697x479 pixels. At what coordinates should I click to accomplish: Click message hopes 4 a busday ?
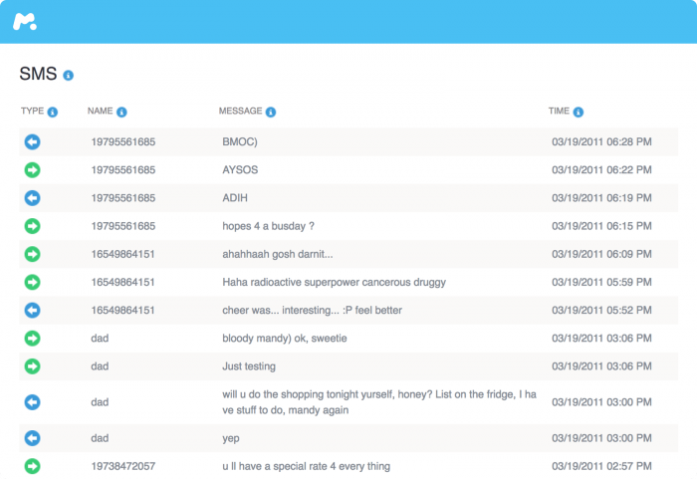point(269,226)
